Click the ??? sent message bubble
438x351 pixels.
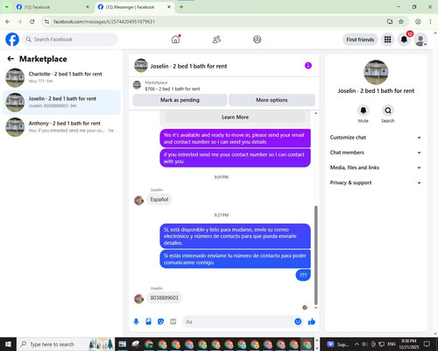(x=303, y=275)
